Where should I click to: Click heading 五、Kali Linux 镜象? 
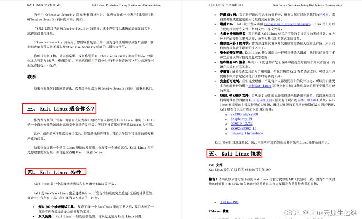[x=235, y=154]
